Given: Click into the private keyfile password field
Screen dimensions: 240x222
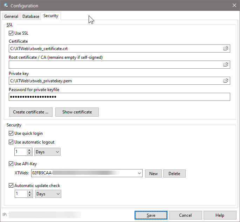Looking at the screenshot, I should (119, 97).
